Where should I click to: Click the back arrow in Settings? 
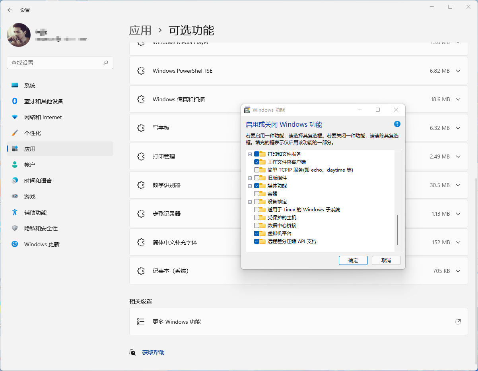click(10, 10)
